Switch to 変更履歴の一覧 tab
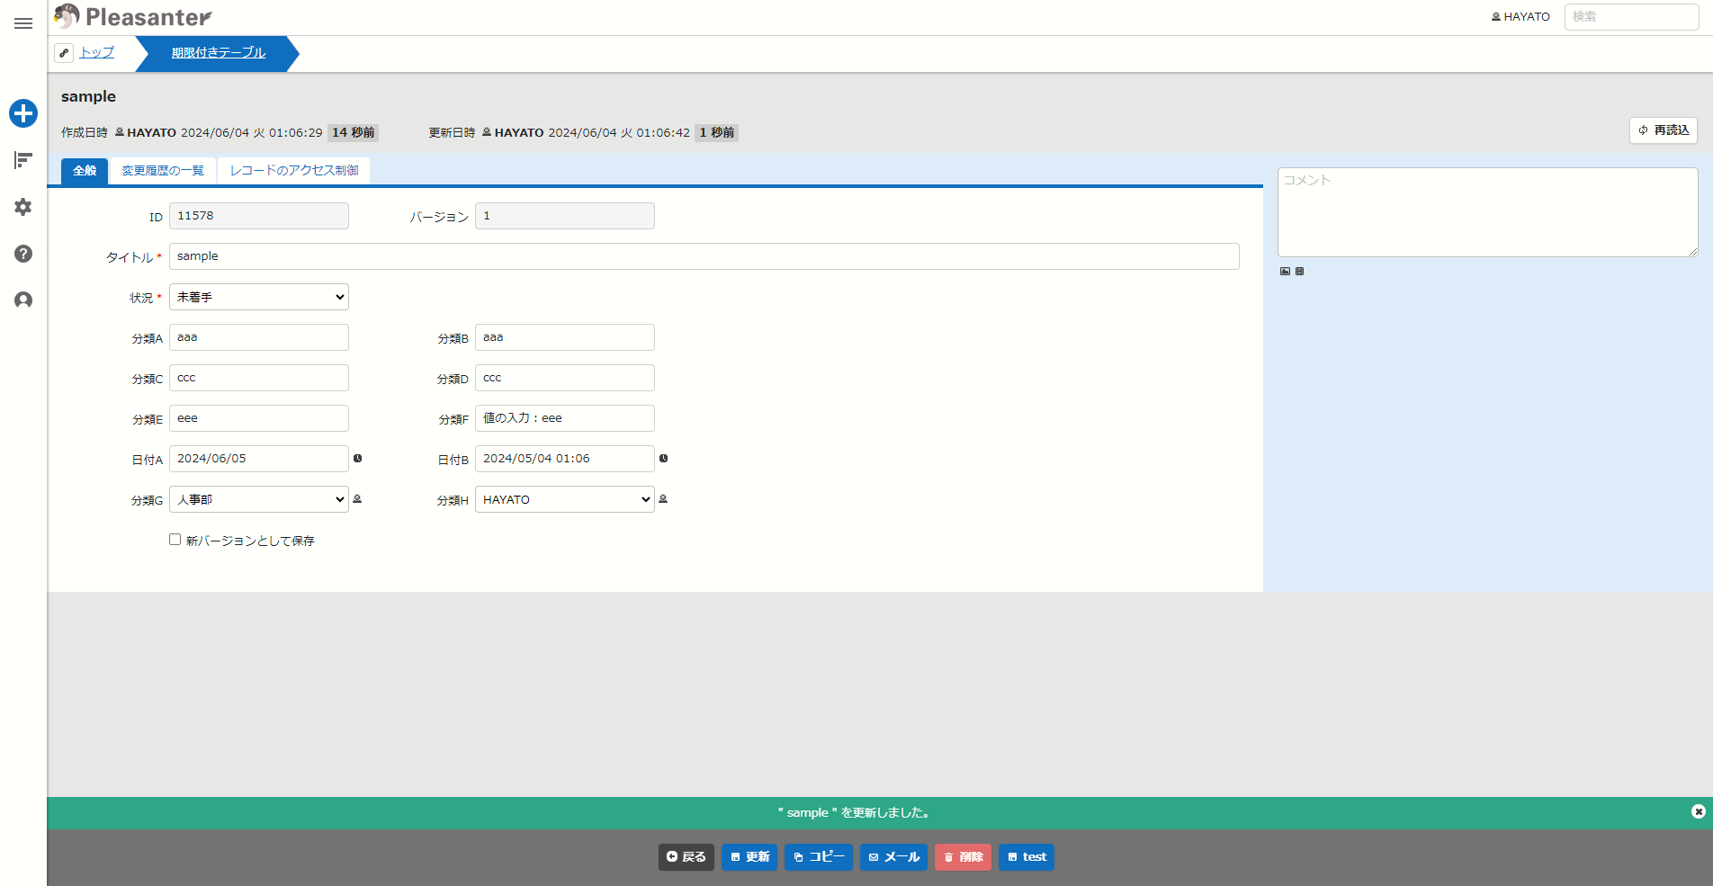The height and width of the screenshot is (886, 1713). pos(163,171)
